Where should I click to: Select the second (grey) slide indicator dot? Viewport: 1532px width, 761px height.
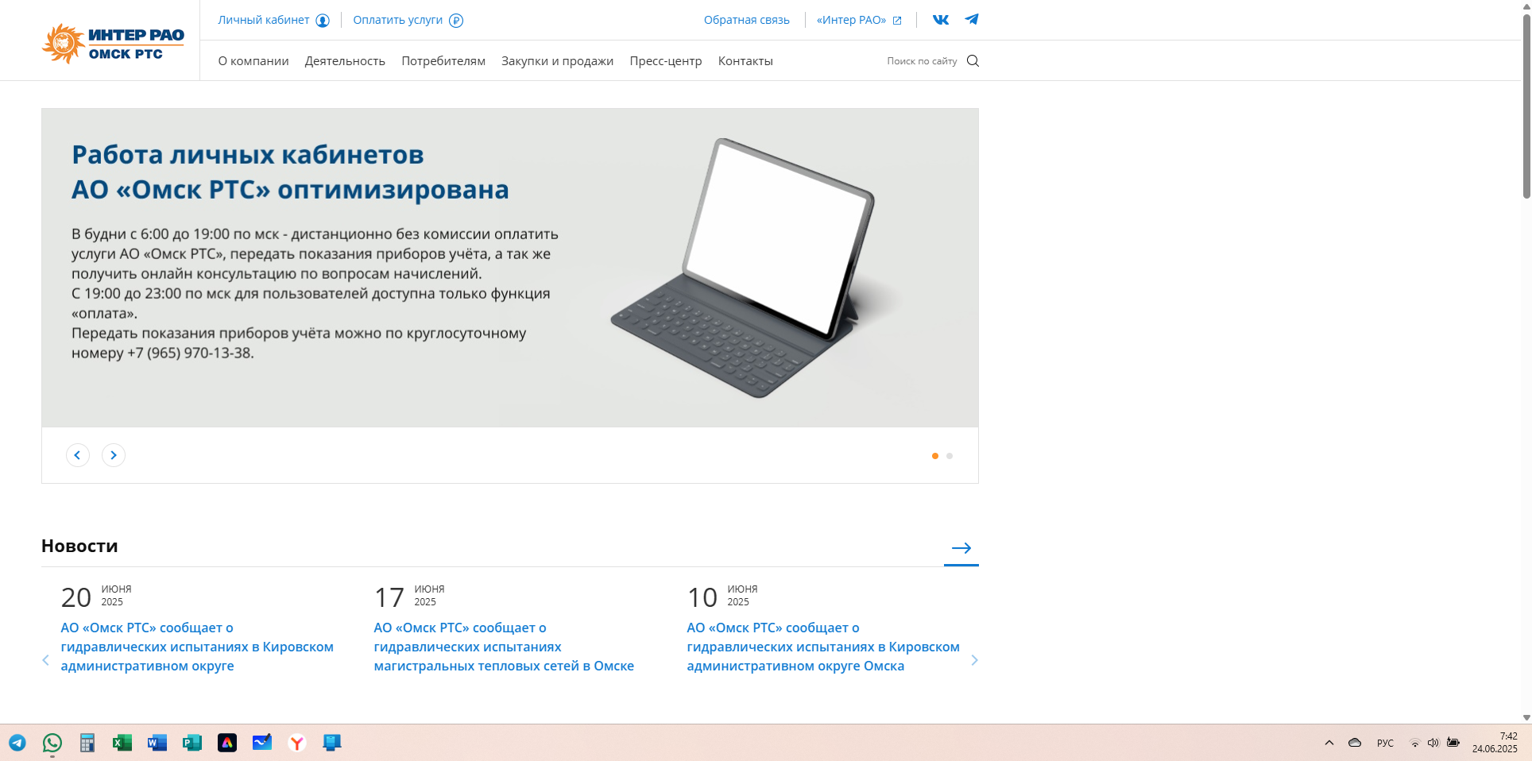(x=950, y=456)
